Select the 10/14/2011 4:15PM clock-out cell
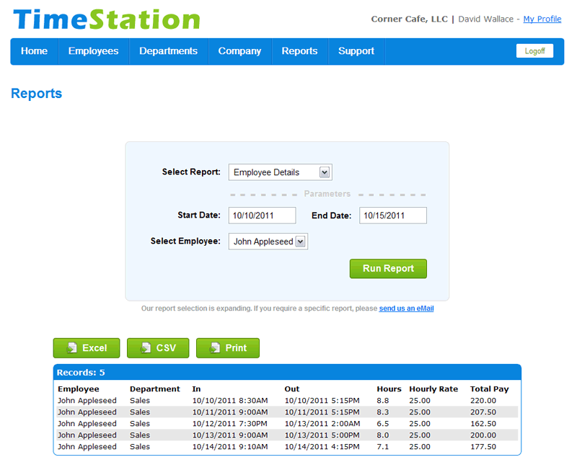 coord(322,447)
